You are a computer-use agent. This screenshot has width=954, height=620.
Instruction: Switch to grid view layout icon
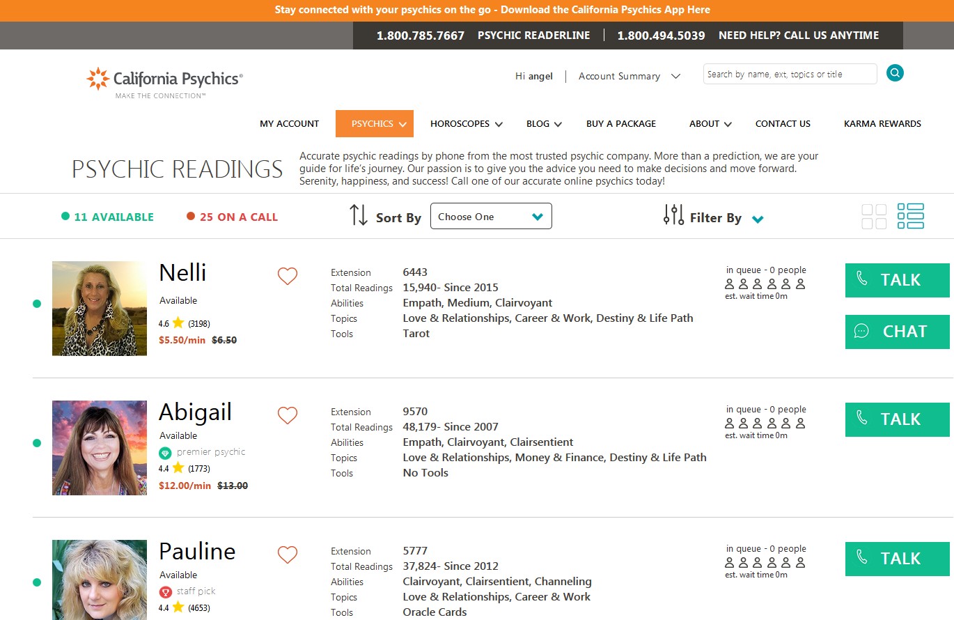874,217
